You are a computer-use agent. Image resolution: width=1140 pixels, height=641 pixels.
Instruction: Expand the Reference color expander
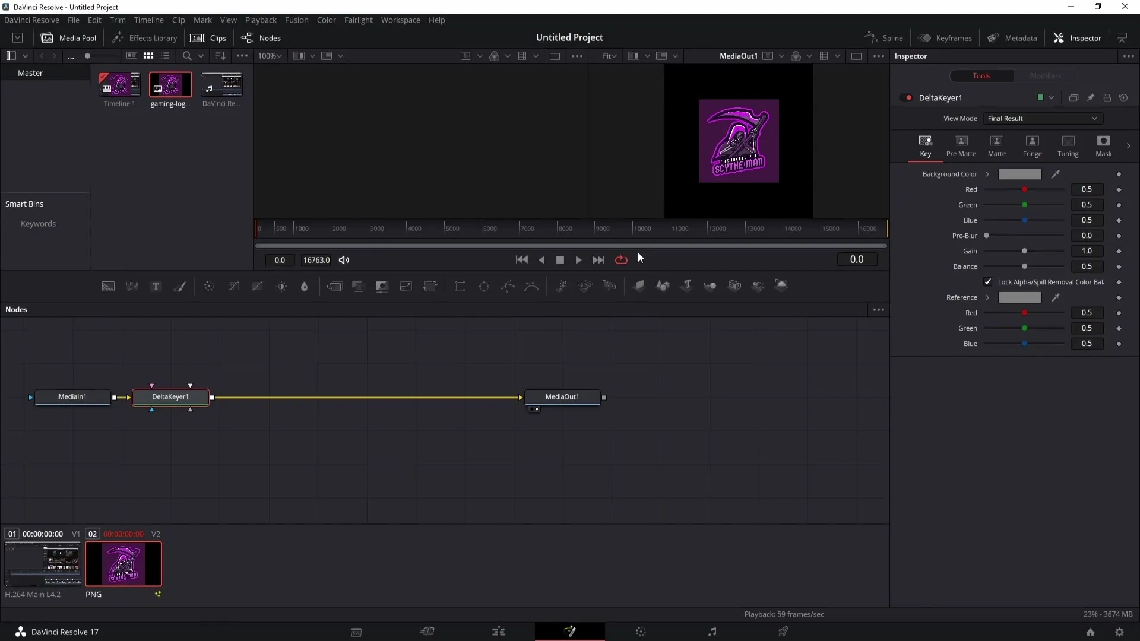[988, 297]
